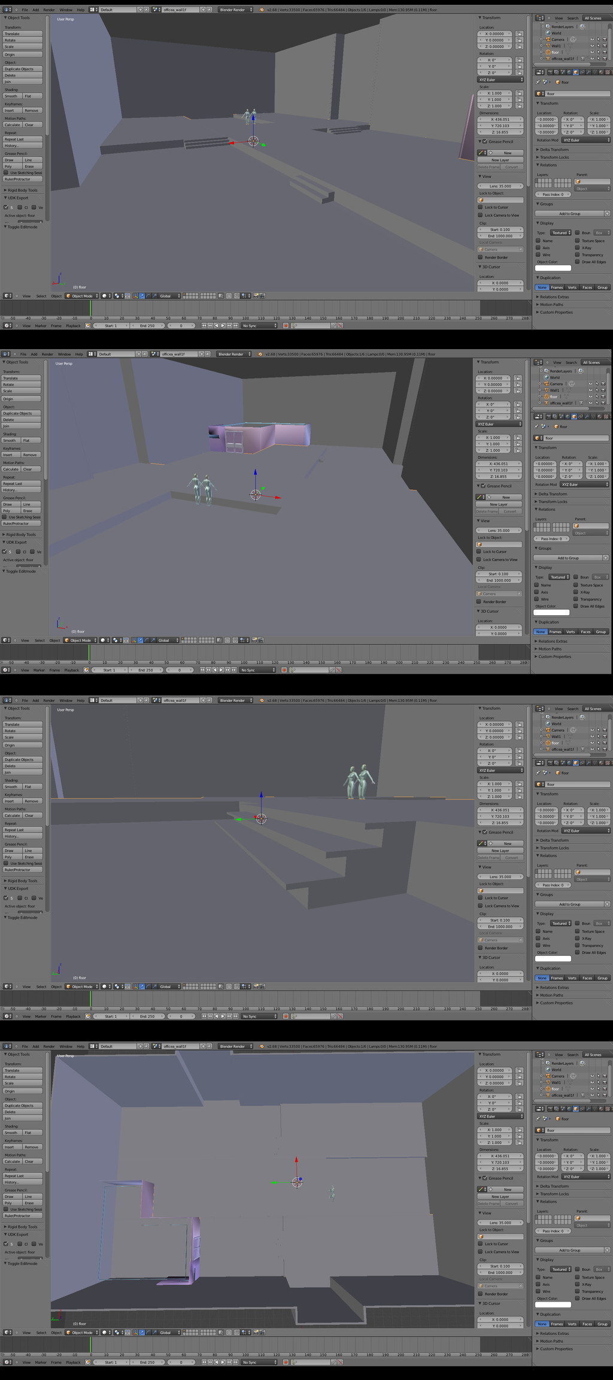
Task: Click the Join button in third screenshot
Action: coord(23,773)
